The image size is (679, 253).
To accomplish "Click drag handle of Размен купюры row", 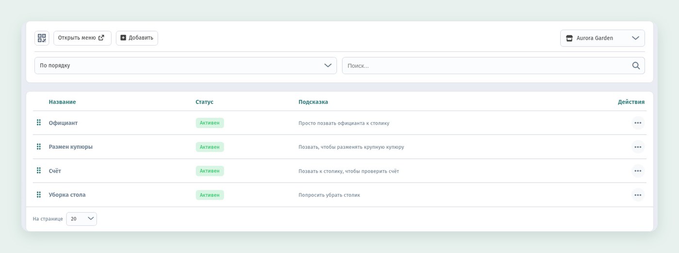I will click(39, 146).
